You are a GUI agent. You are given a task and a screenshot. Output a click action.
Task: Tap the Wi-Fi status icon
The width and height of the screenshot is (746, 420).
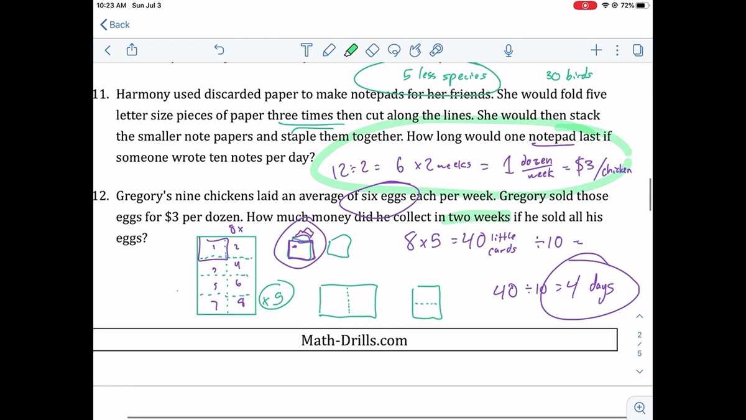(605, 6)
